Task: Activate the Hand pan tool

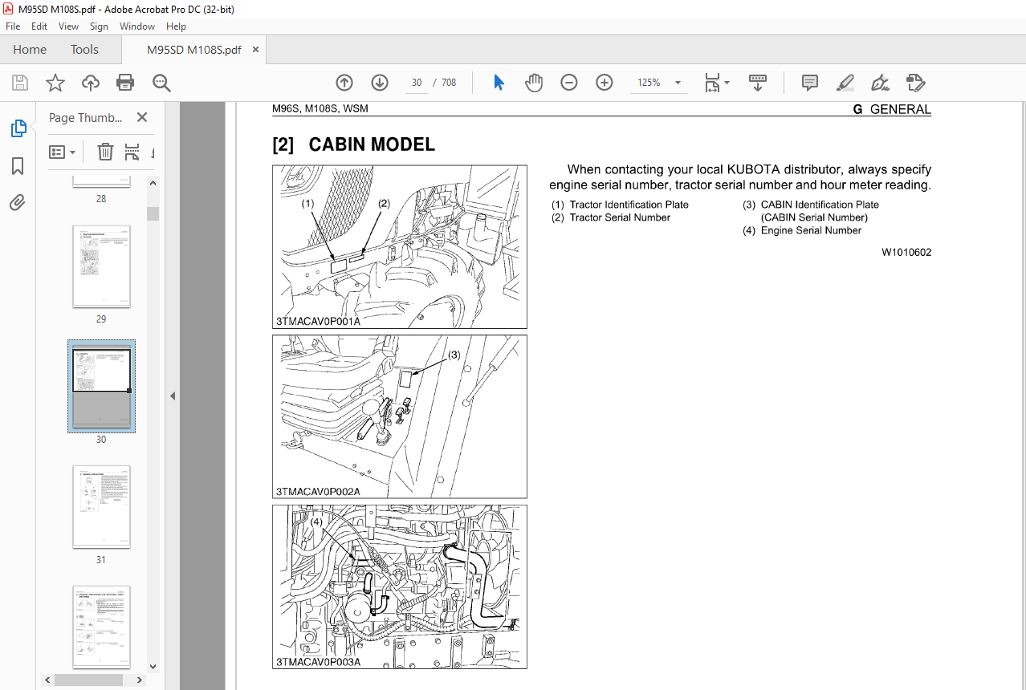Action: coord(534,83)
